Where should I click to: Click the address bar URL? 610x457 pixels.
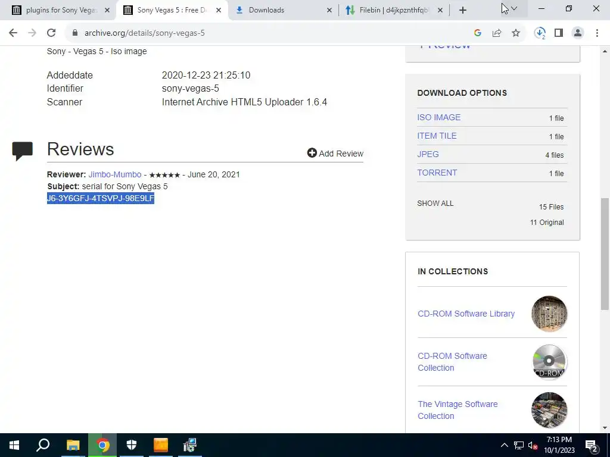point(144,33)
